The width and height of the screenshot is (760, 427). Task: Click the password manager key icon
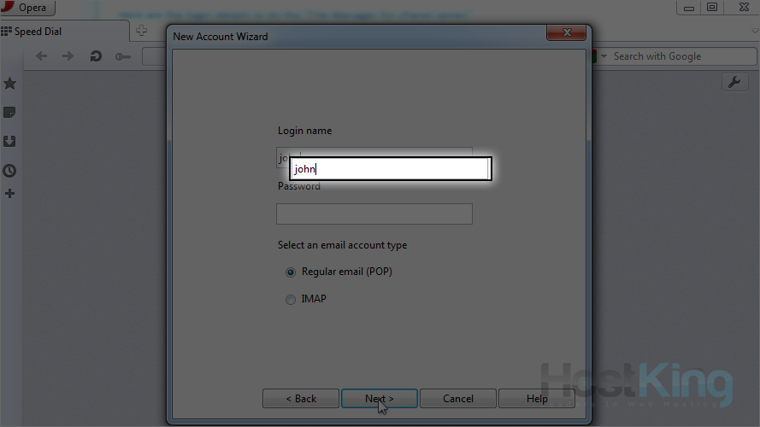click(x=123, y=57)
